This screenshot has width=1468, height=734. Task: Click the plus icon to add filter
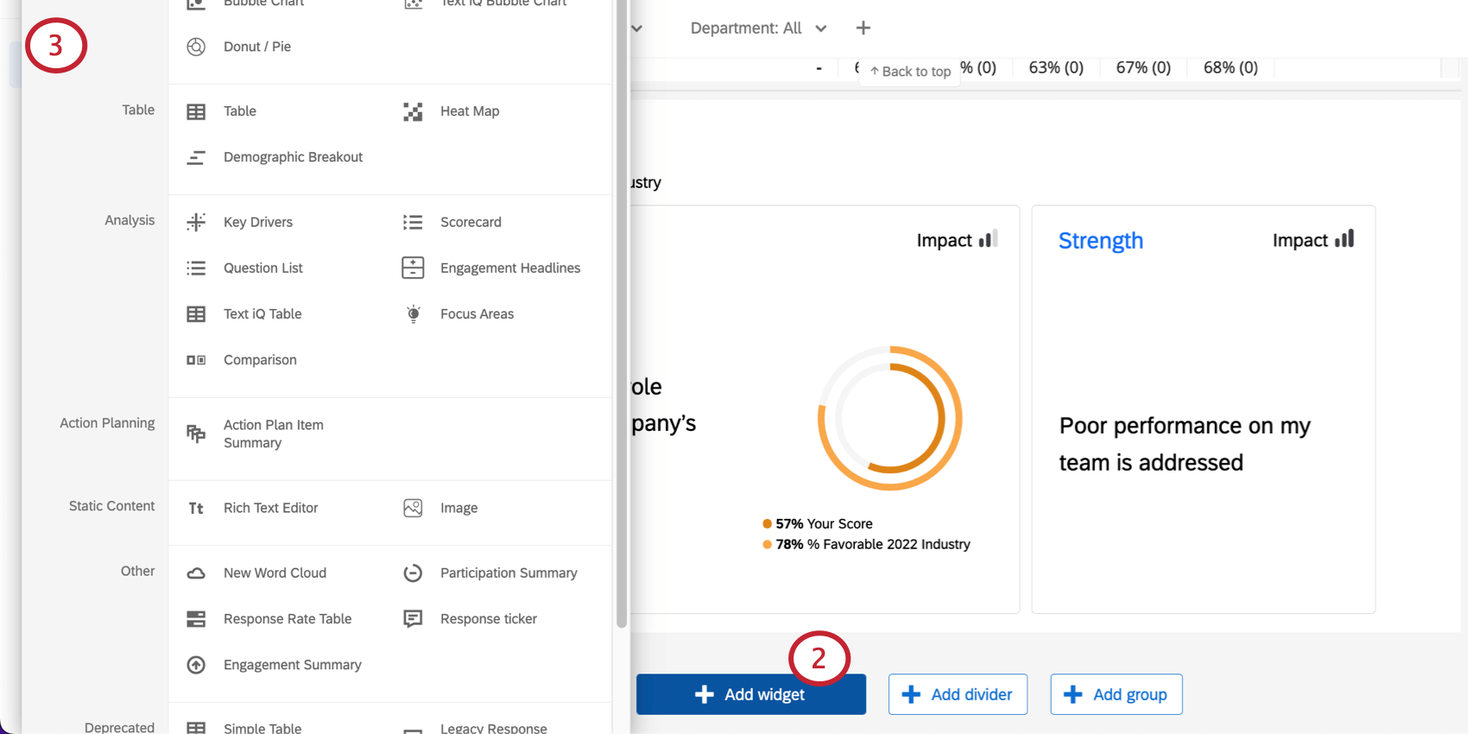[x=863, y=28]
